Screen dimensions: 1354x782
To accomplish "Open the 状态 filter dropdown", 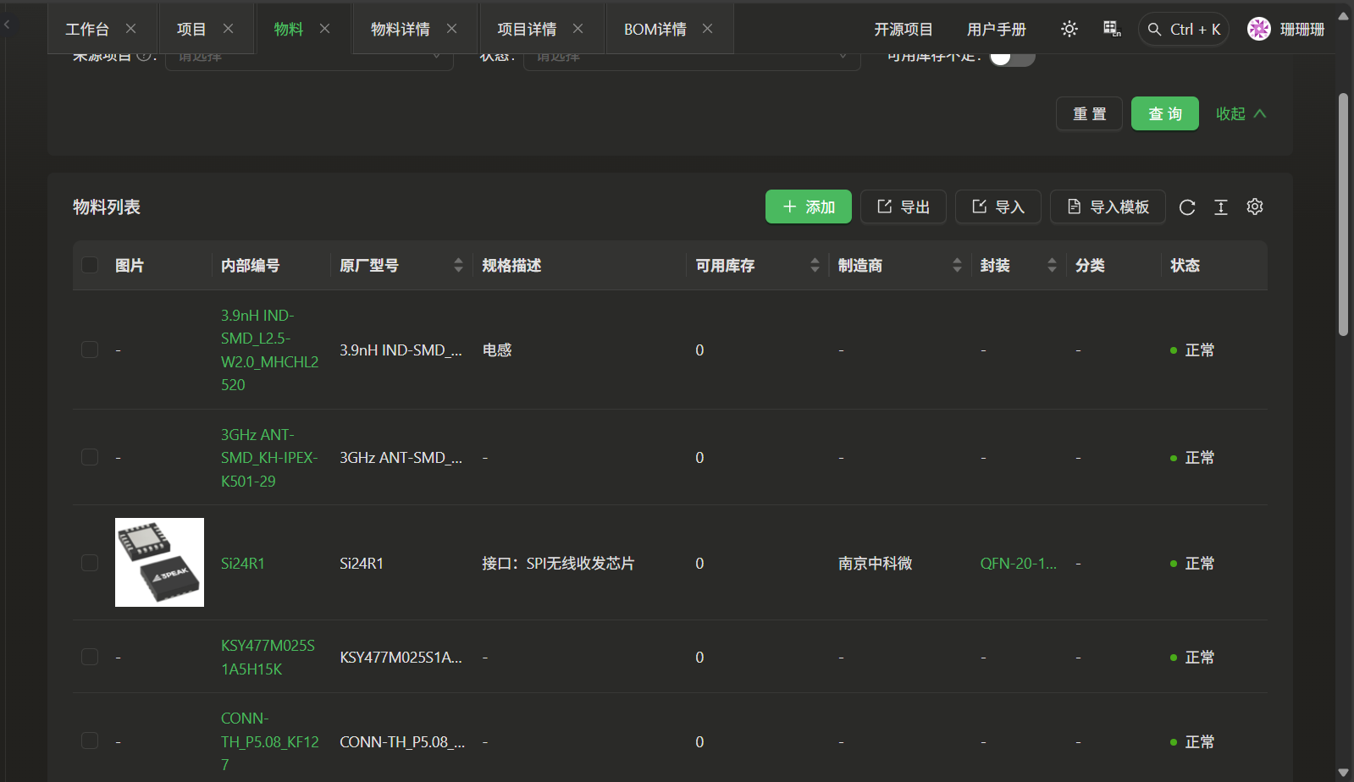I will (x=691, y=58).
